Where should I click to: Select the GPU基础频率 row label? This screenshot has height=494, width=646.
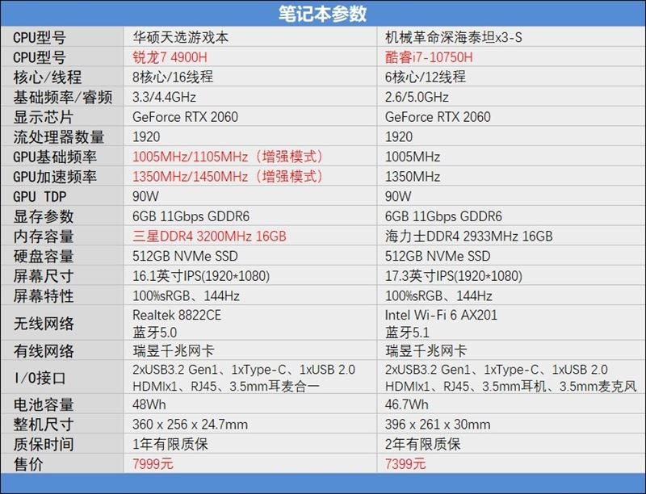[55, 157]
